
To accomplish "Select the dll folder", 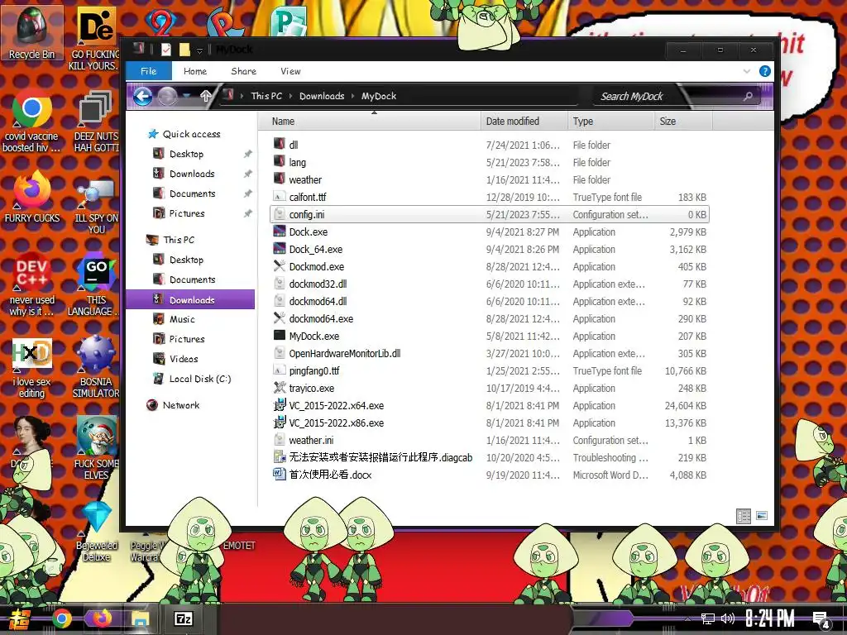I will 294,145.
